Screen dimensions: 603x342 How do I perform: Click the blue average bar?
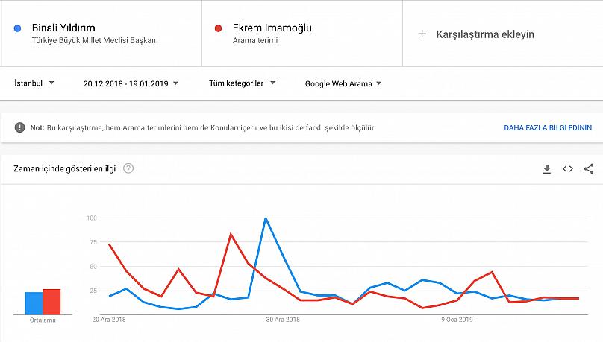[x=34, y=303]
